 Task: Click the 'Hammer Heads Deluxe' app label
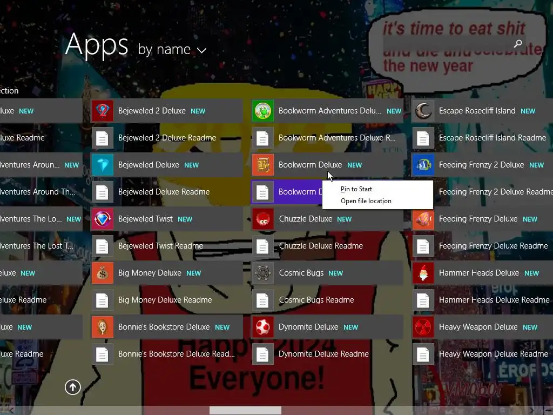[479, 273]
